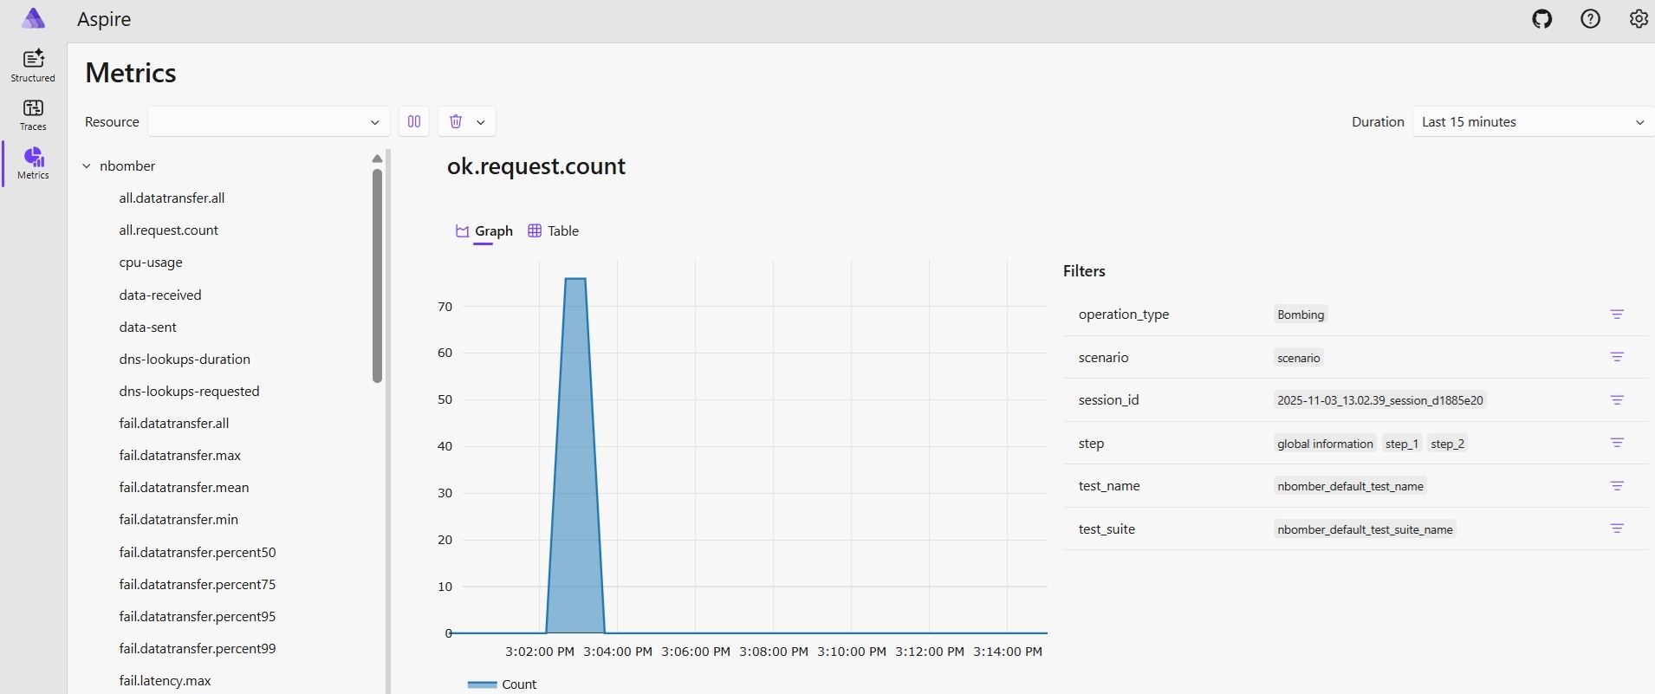
Task: Open filter icon for step
Action: coord(1617,443)
